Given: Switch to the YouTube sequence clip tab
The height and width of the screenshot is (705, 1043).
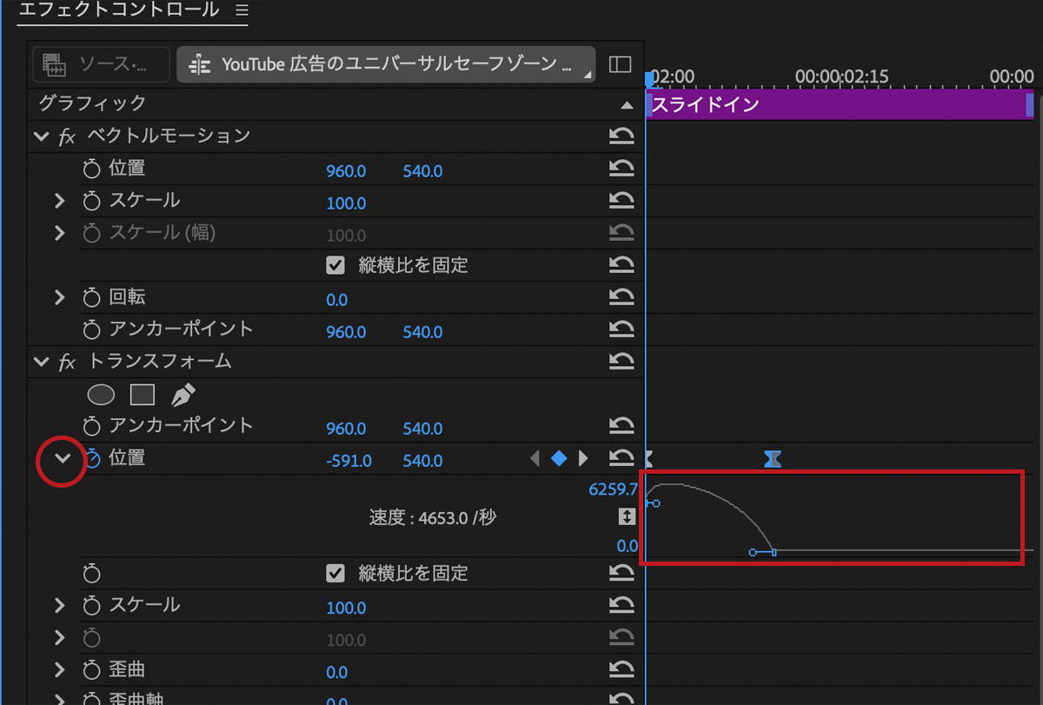Looking at the screenshot, I should coord(386,64).
